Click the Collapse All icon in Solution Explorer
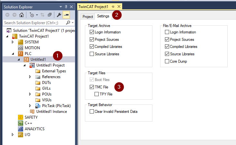This screenshot has width=236, height=145. (x=50, y=15)
